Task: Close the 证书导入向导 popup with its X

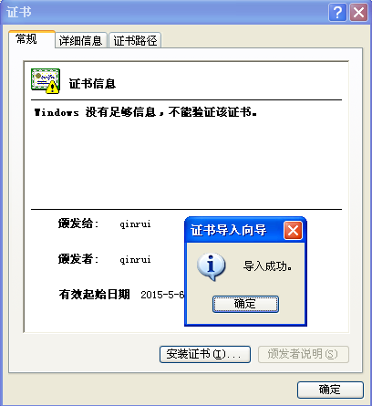Action: pyautogui.click(x=293, y=231)
